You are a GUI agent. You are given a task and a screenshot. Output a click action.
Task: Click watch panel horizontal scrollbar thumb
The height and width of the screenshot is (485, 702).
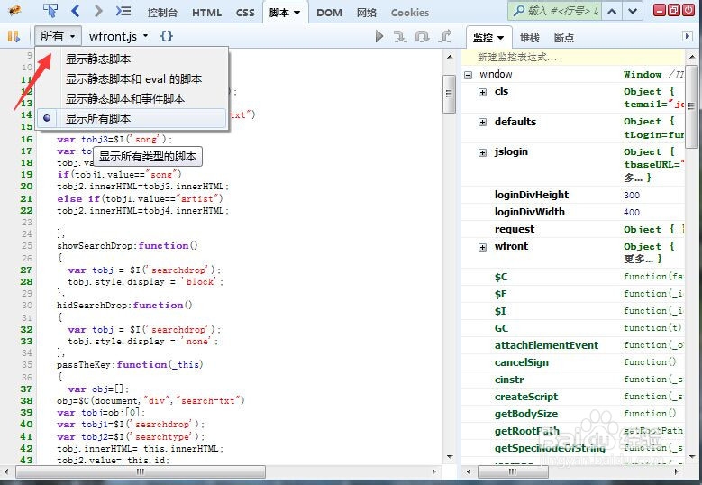[x=513, y=471]
